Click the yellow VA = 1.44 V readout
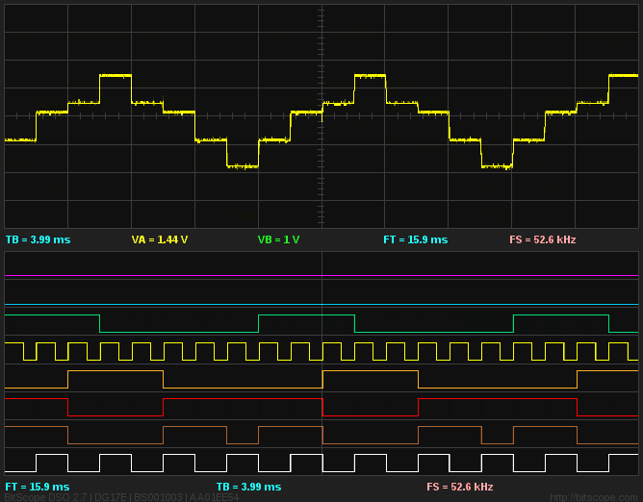Viewport: 643px width, 502px height. click(160, 239)
